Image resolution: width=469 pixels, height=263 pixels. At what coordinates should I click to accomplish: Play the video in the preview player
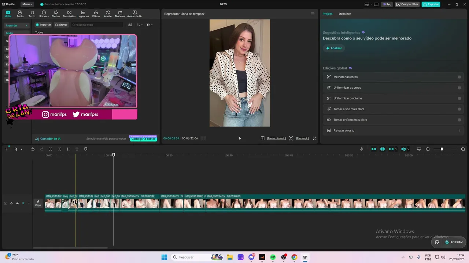pyautogui.click(x=240, y=138)
